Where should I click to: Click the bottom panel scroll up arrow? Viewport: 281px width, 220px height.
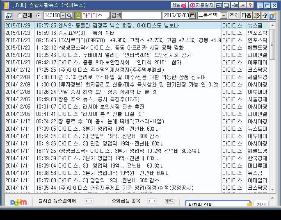(272, 198)
